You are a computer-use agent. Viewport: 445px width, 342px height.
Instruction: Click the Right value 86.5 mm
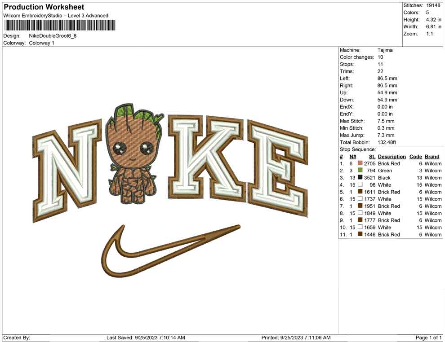387,85
